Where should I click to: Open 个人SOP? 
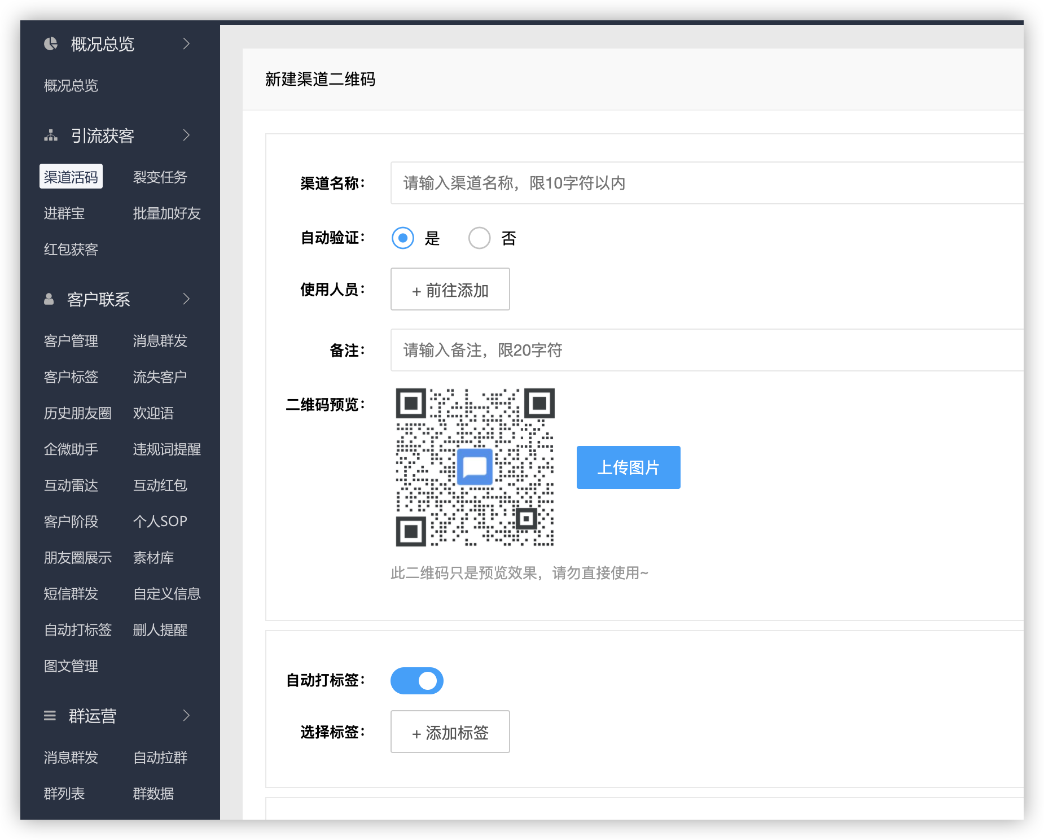[x=160, y=522]
